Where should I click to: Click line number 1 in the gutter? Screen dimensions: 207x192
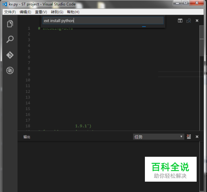[x=29, y=29]
